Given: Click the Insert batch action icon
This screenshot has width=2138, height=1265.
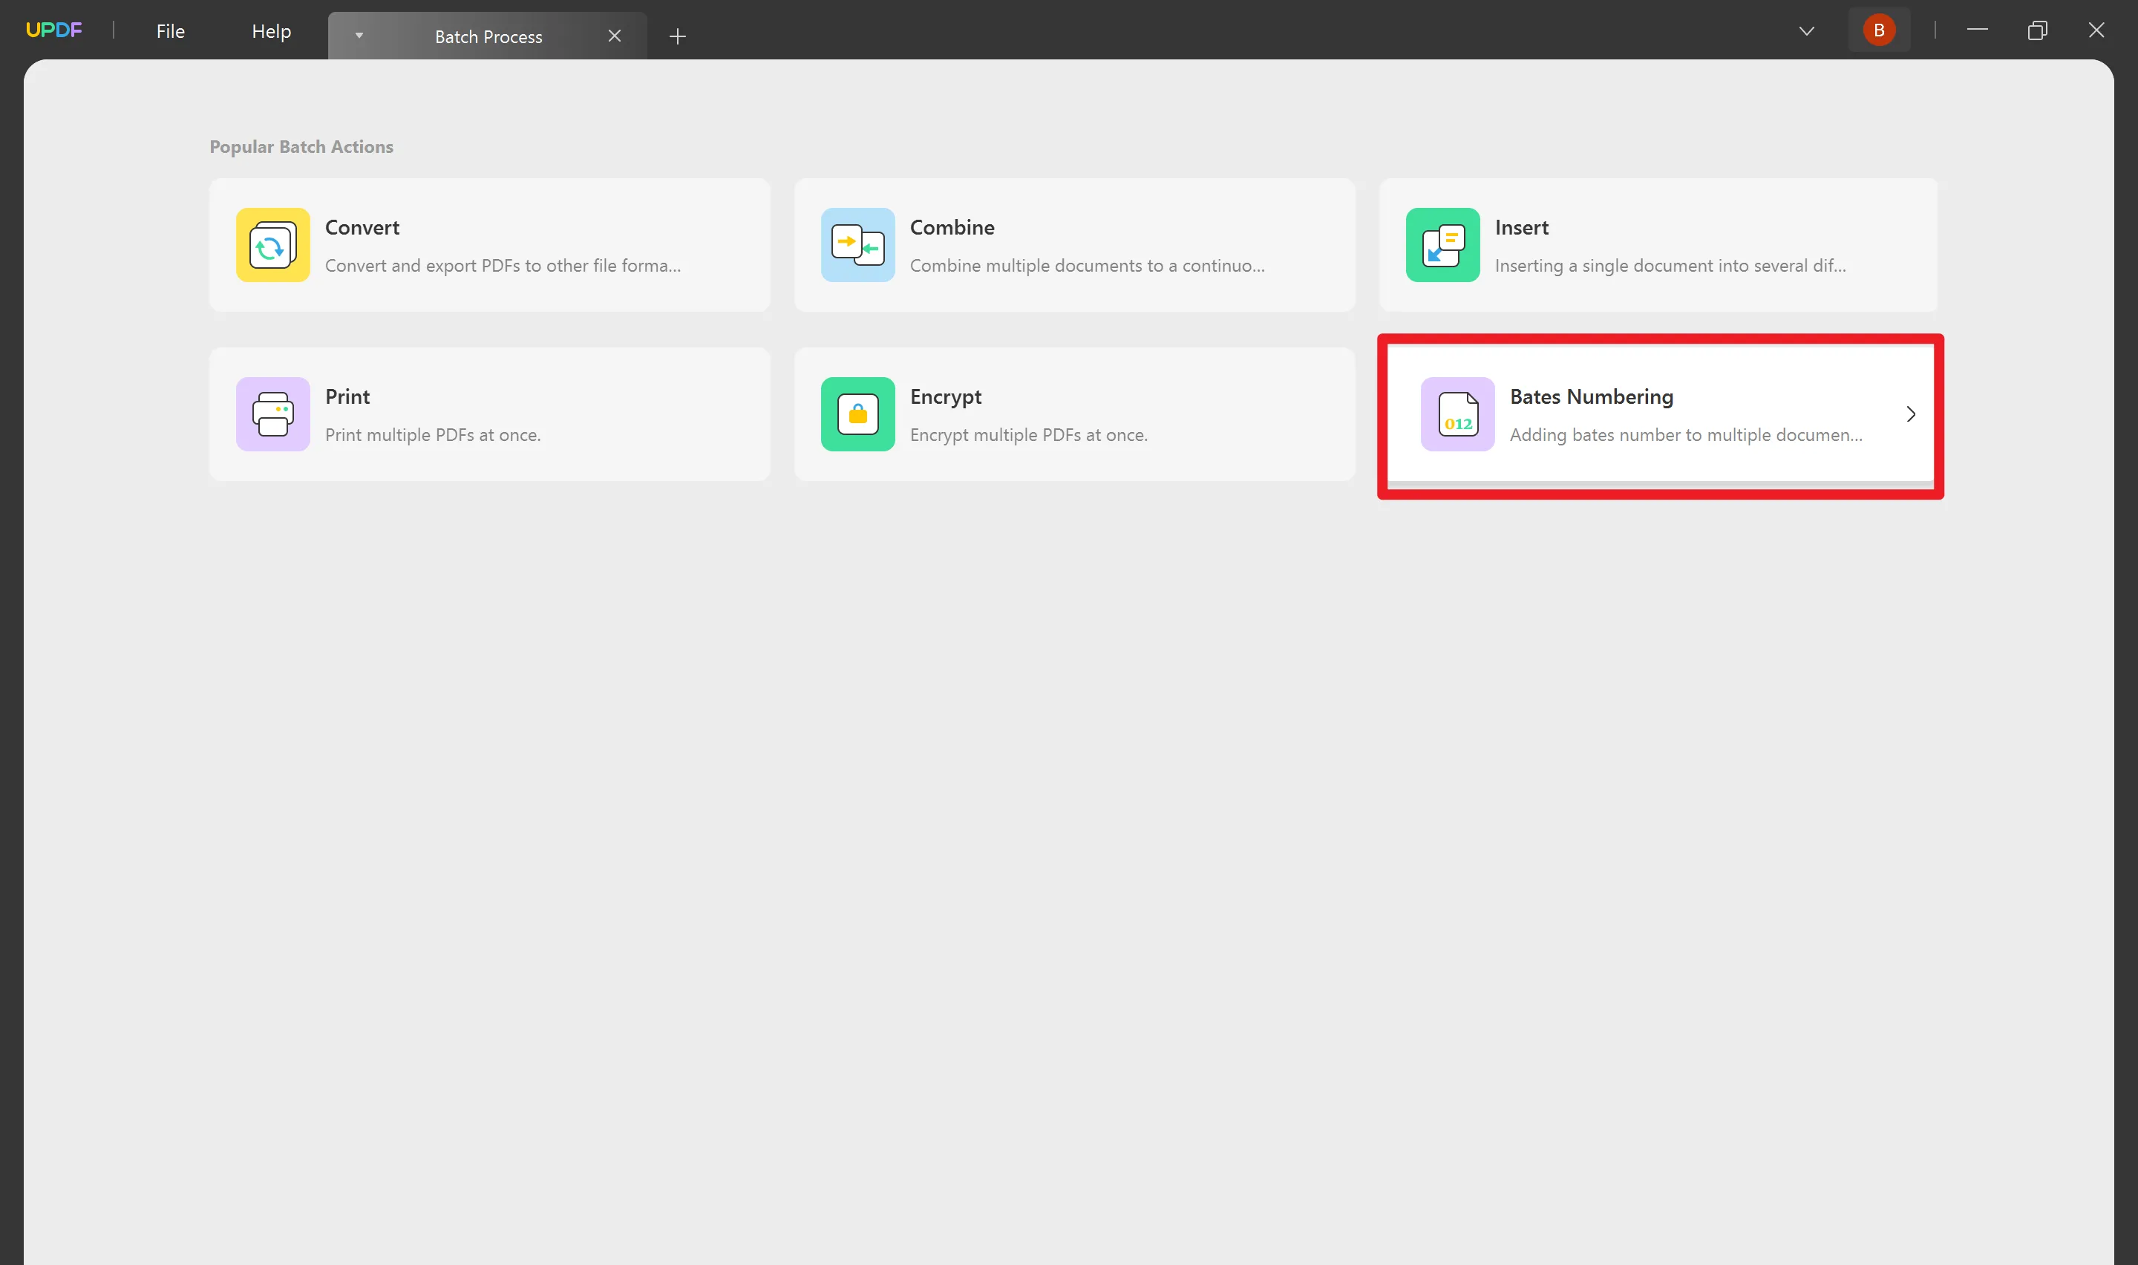Looking at the screenshot, I should tap(1441, 244).
